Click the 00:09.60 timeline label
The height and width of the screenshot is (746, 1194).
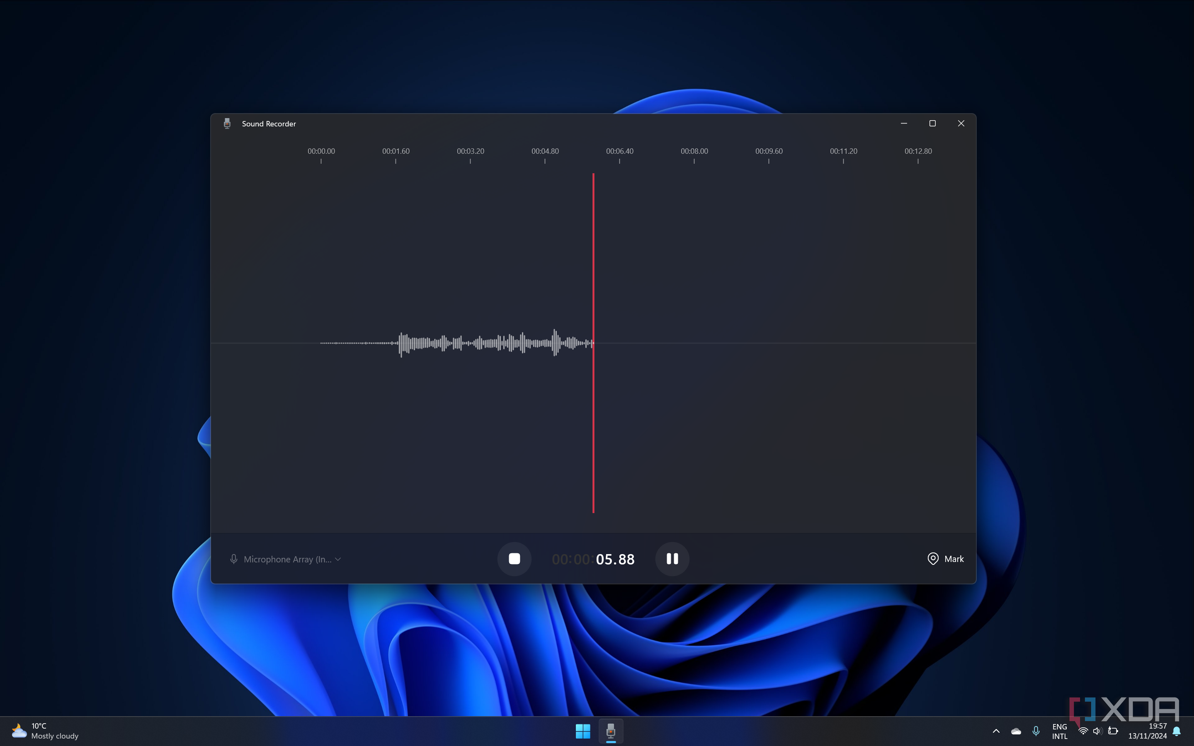pos(769,151)
